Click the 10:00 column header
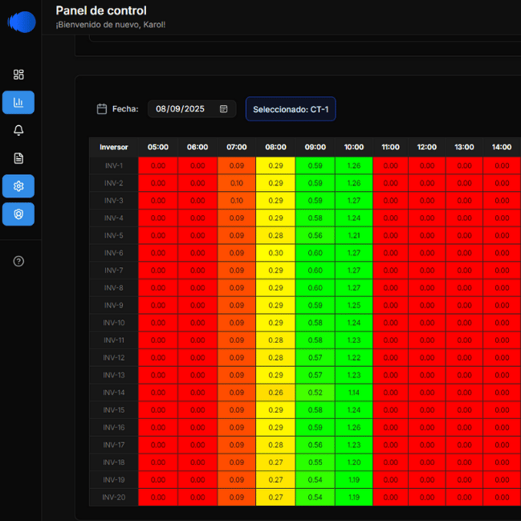This screenshot has height=521, width=521. (x=354, y=147)
